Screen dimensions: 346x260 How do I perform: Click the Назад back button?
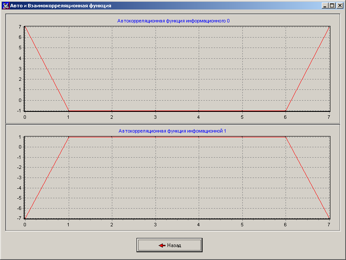tap(169, 245)
